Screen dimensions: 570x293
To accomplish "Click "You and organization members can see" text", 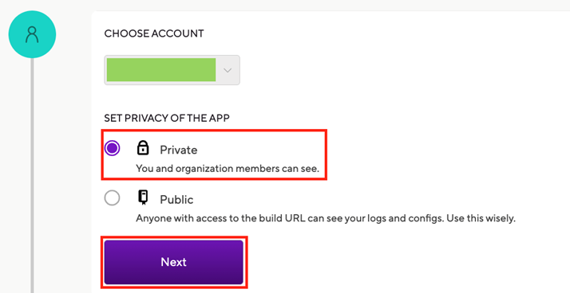I will click(x=228, y=169).
